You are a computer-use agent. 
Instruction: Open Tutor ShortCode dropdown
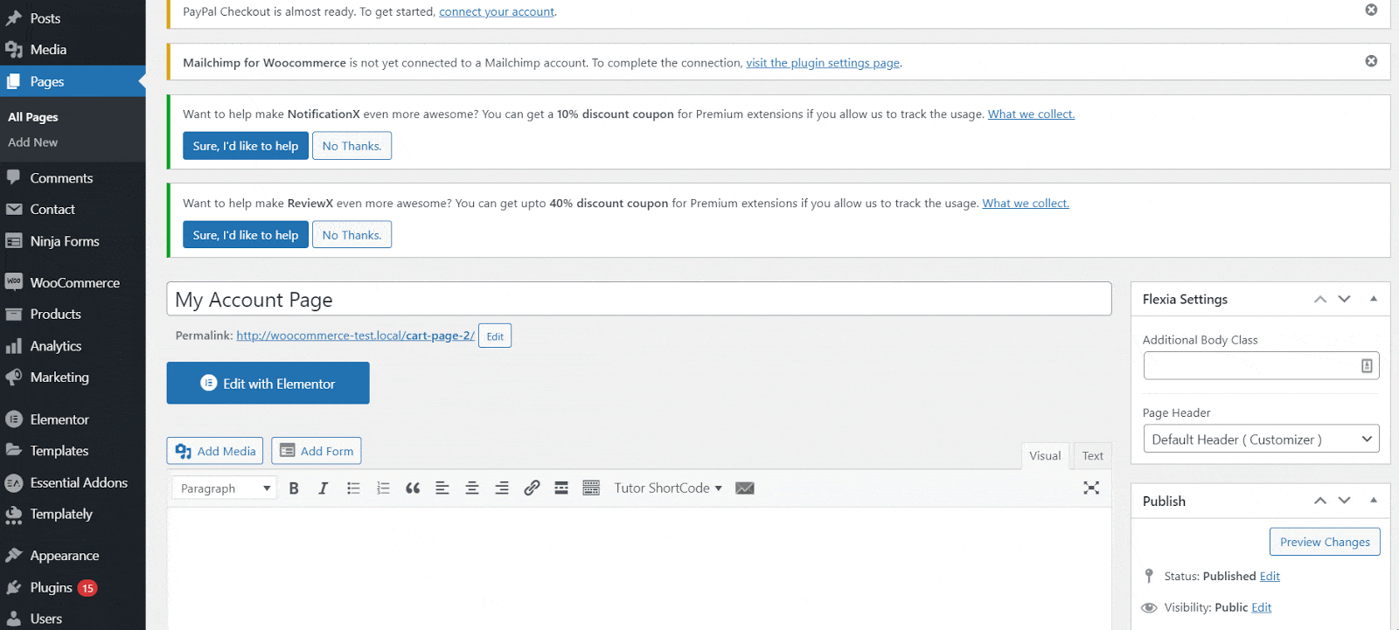668,488
